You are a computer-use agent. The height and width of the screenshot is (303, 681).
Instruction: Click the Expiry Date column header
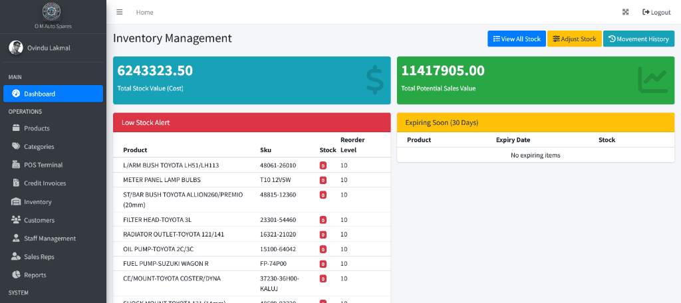click(x=513, y=140)
